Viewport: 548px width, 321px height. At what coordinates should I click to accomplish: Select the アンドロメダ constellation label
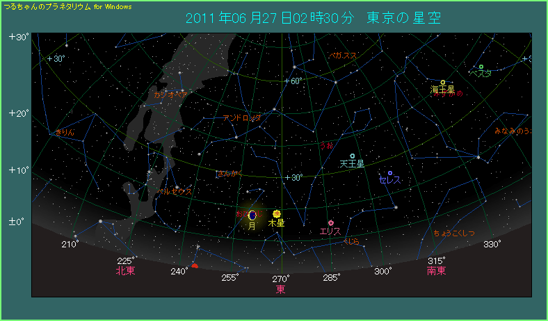click(x=241, y=118)
